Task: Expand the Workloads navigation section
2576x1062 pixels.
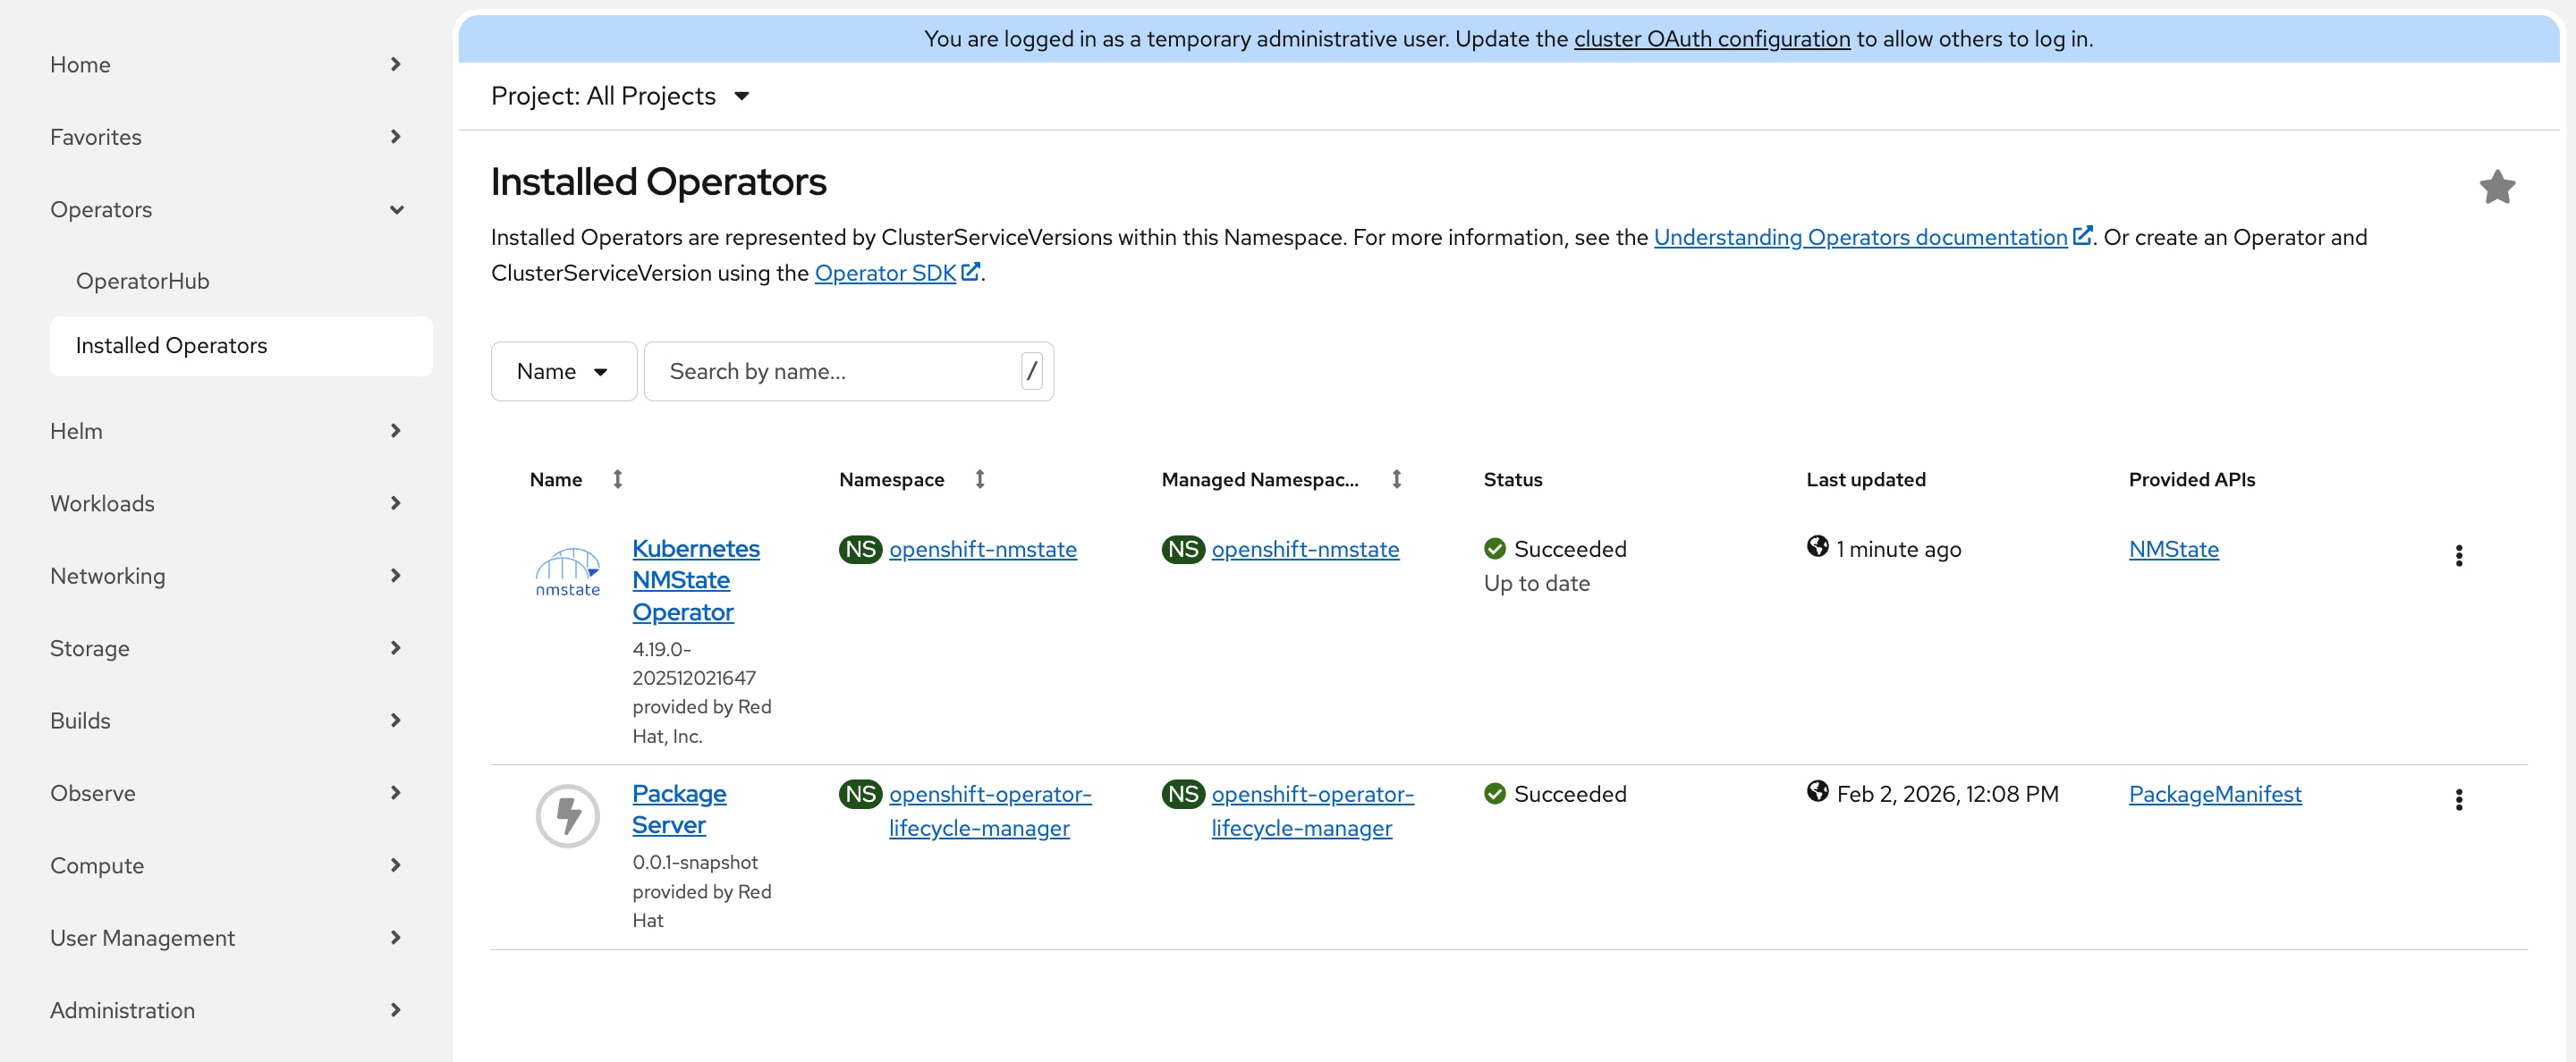Action: pyautogui.click(x=226, y=503)
